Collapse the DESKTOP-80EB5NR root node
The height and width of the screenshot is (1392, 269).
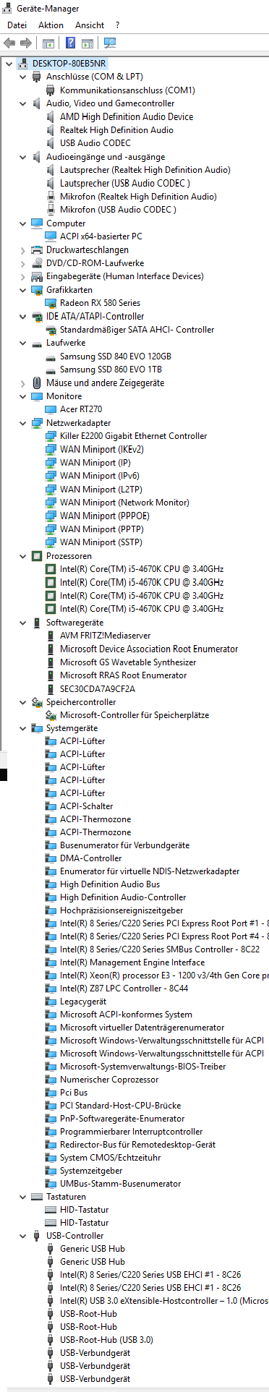9,64
